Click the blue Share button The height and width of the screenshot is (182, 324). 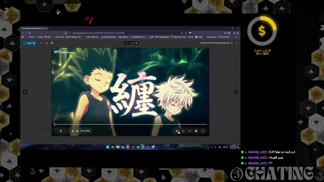point(30,43)
